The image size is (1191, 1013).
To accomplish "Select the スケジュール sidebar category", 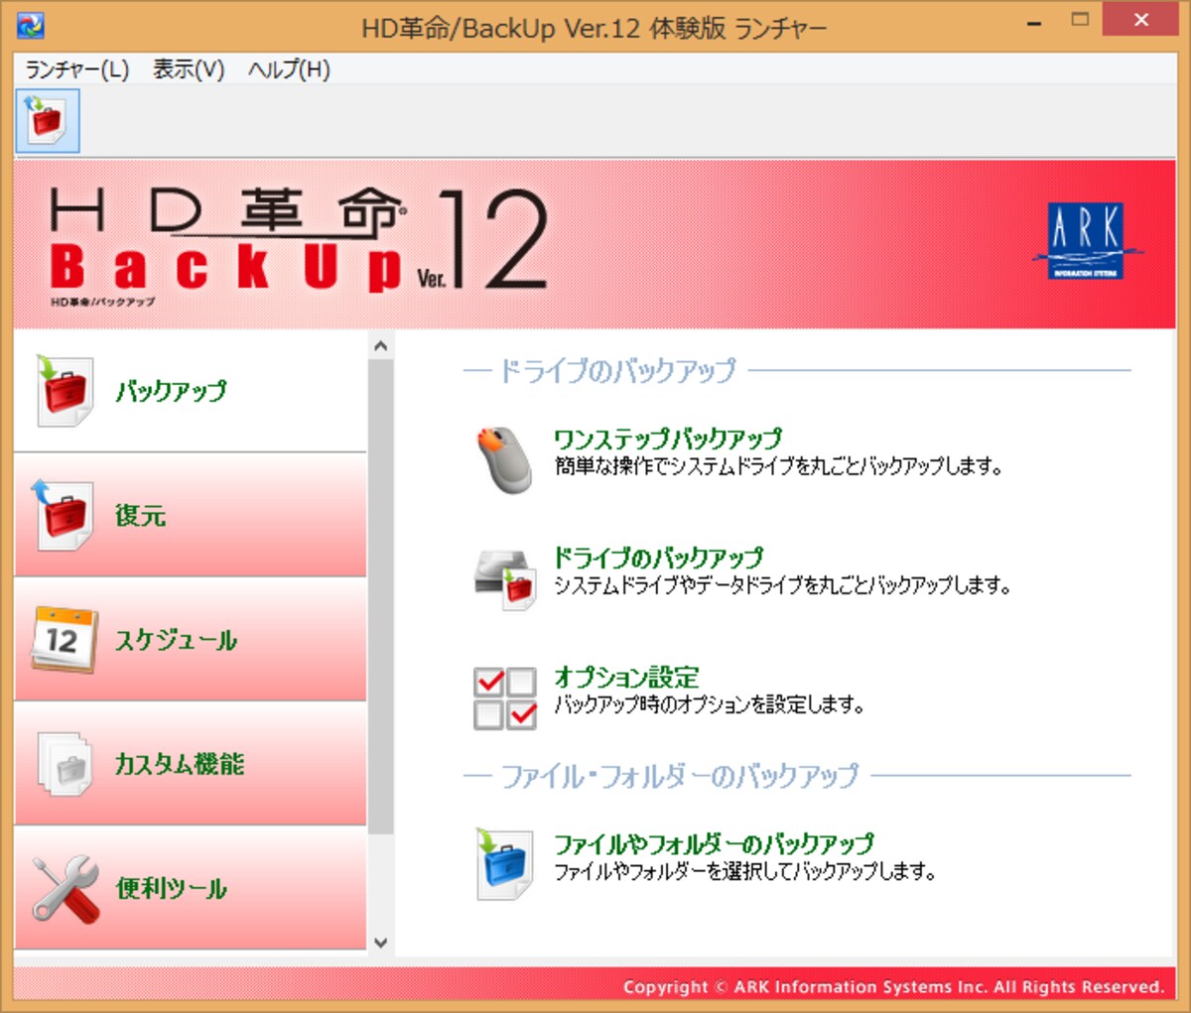I will [x=191, y=640].
